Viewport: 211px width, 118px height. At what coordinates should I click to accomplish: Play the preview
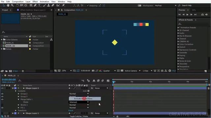(x=187, y=14)
